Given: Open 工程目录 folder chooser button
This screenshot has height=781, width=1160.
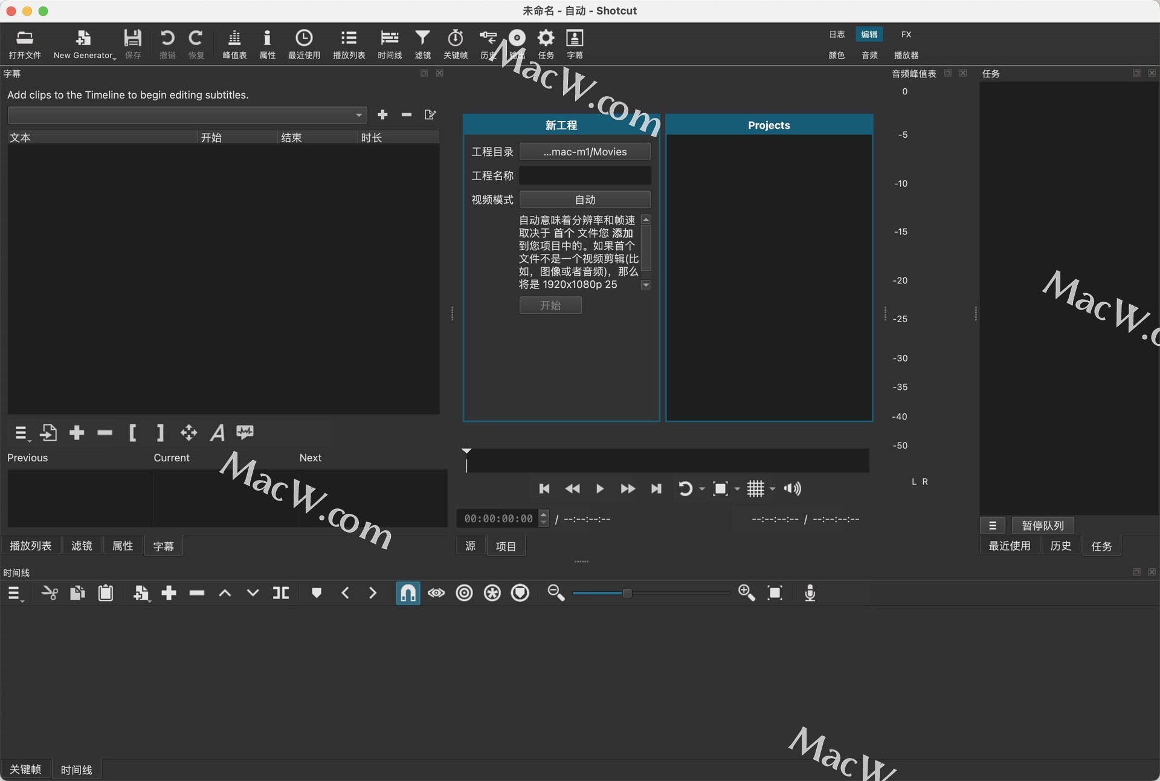Looking at the screenshot, I should click(x=585, y=152).
